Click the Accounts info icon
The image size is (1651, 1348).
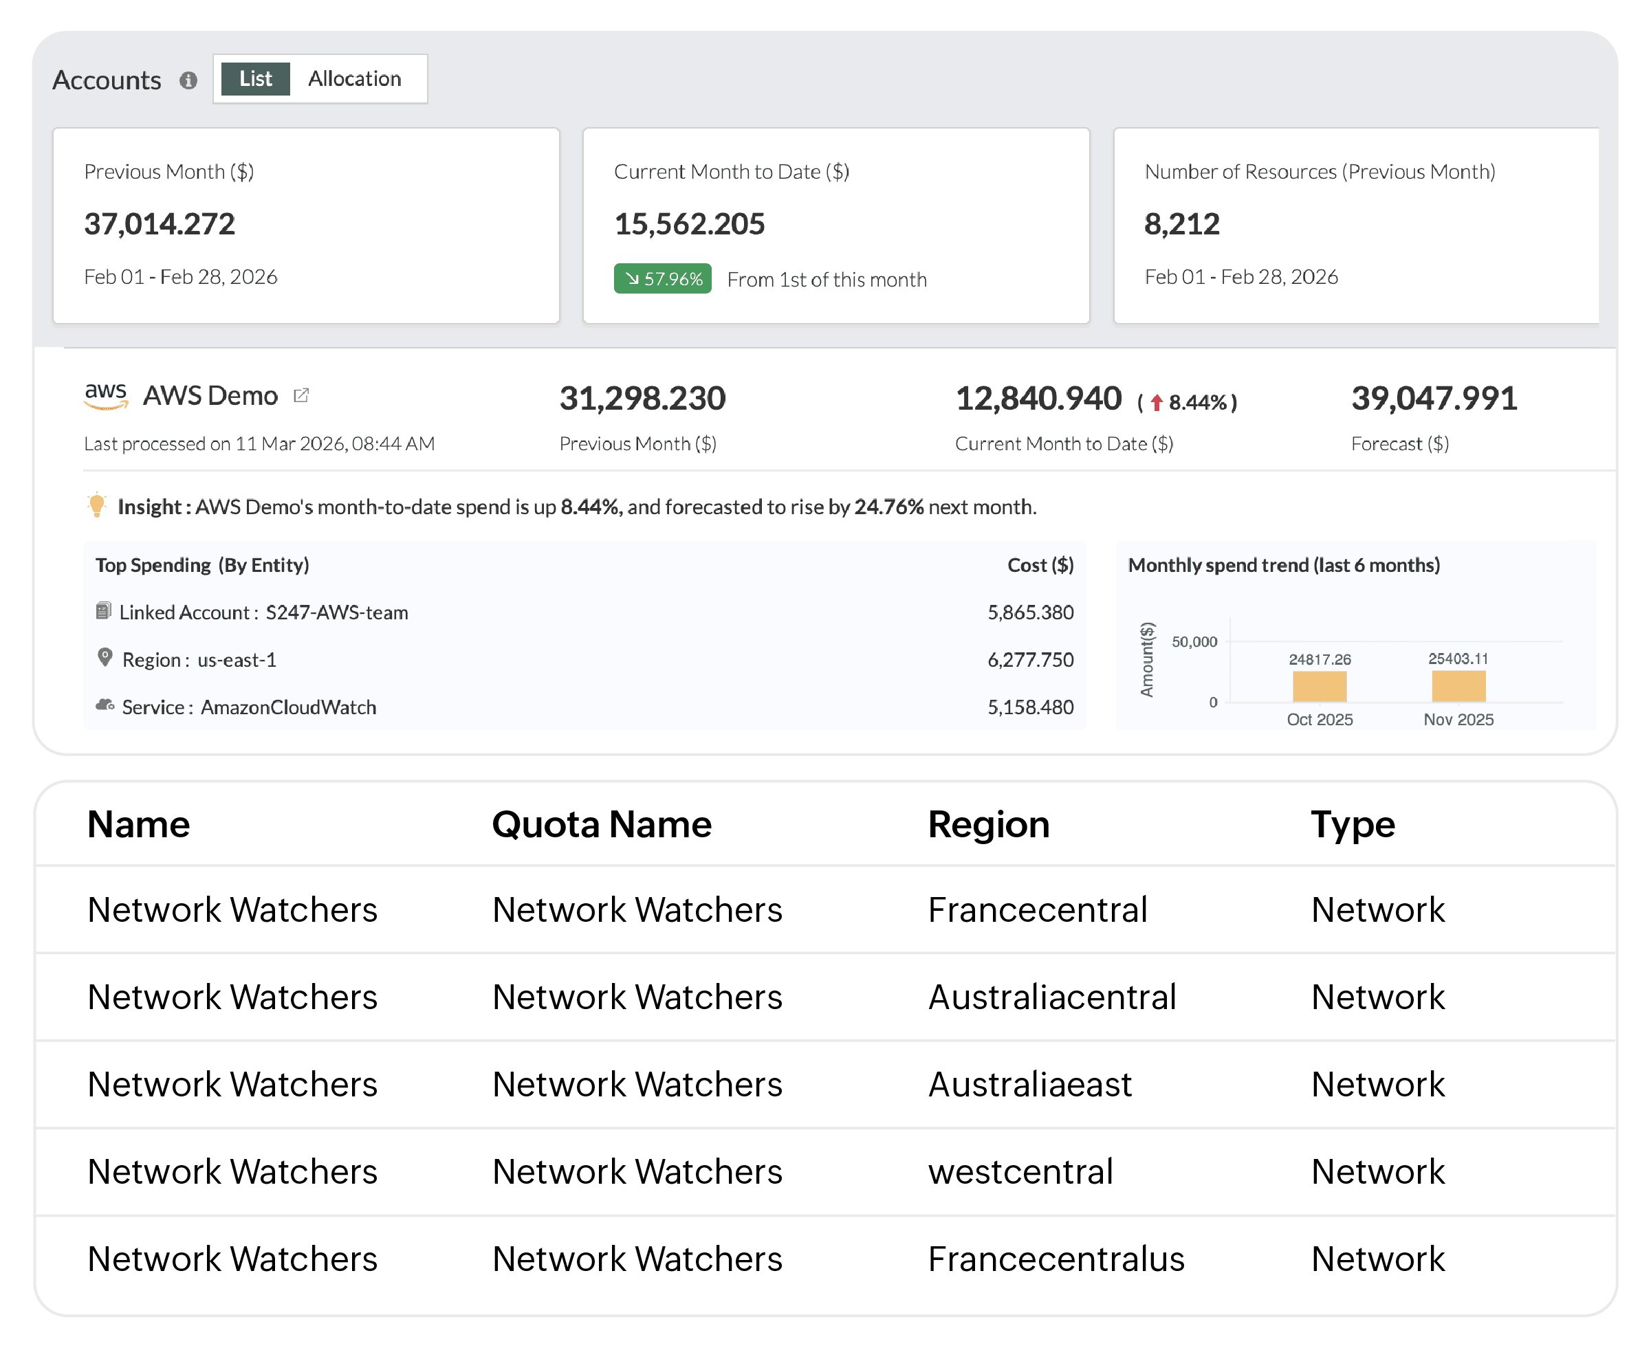click(x=188, y=80)
